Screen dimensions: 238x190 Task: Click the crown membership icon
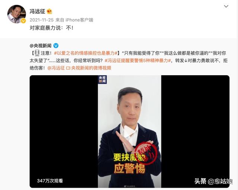[49, 12]
